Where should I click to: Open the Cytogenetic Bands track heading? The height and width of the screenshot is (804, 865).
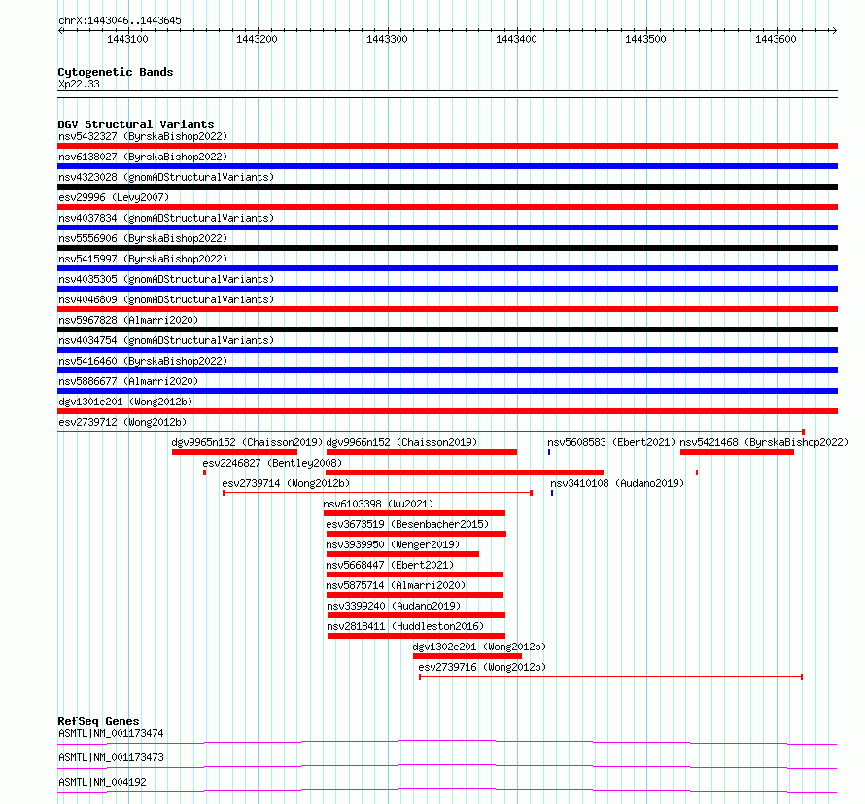[x=116, y=72]
